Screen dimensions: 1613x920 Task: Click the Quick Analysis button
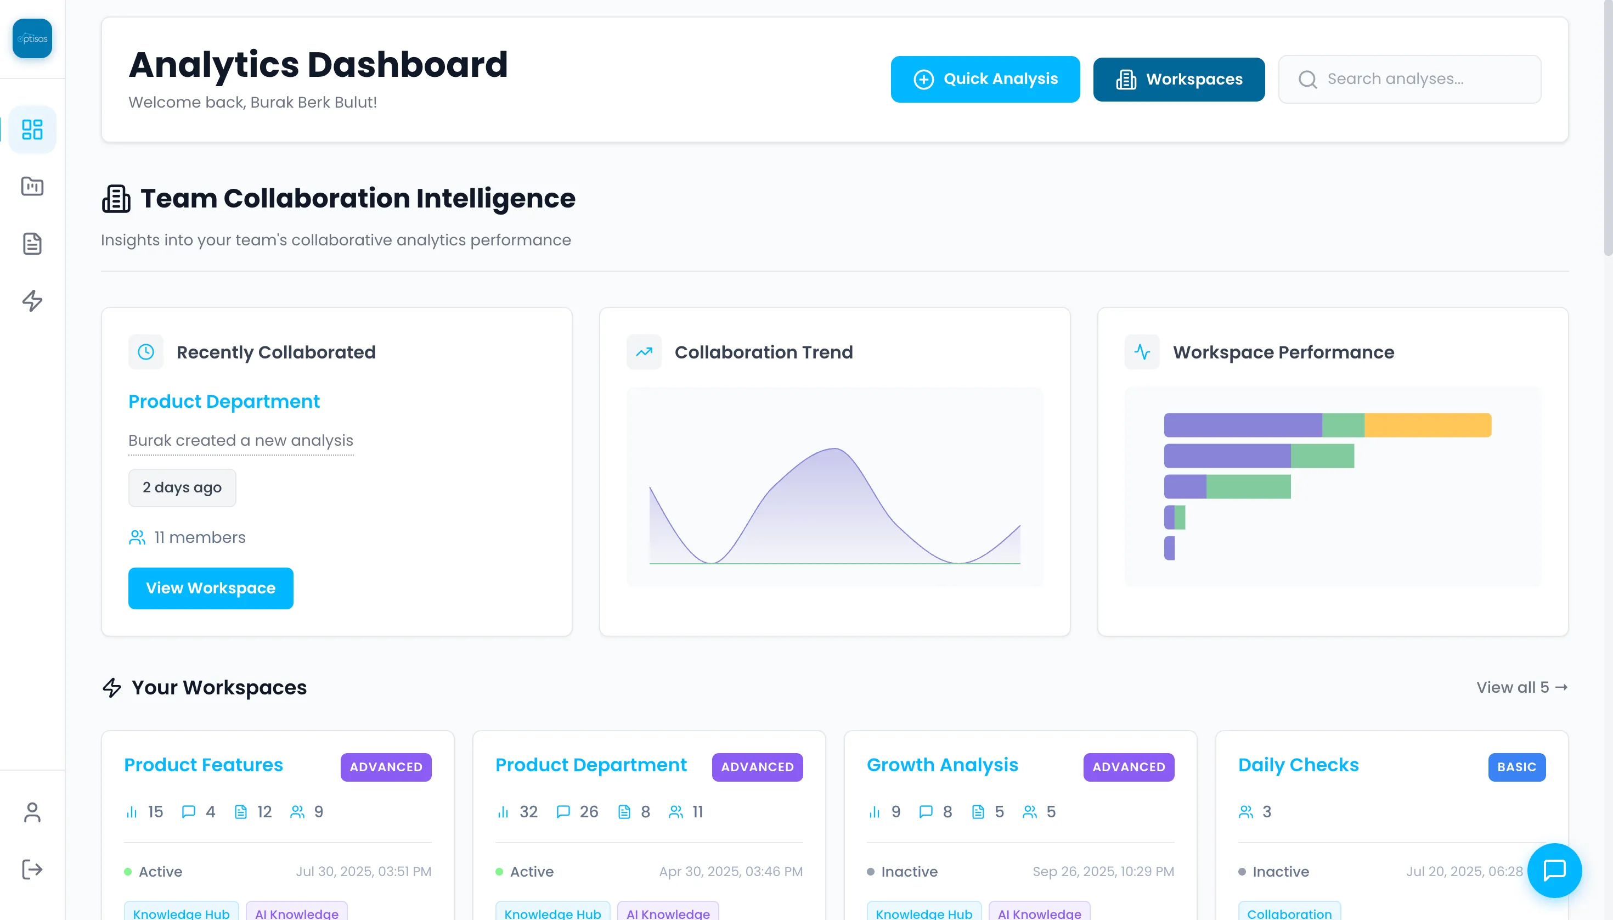[x=985, y=79]
